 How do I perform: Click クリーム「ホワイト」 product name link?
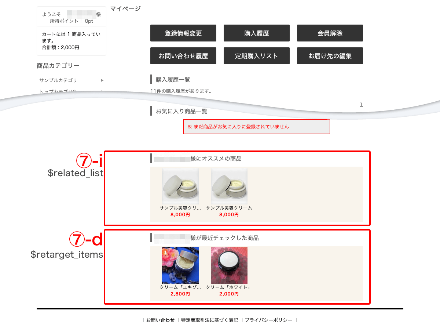[x=229, y=287]
